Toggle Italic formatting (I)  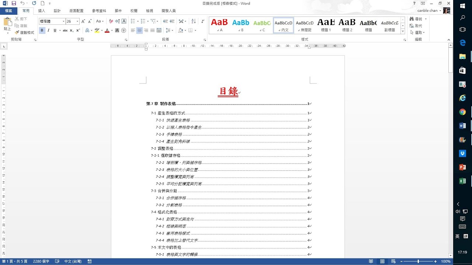pyautogui.click(x=48, y=30)
